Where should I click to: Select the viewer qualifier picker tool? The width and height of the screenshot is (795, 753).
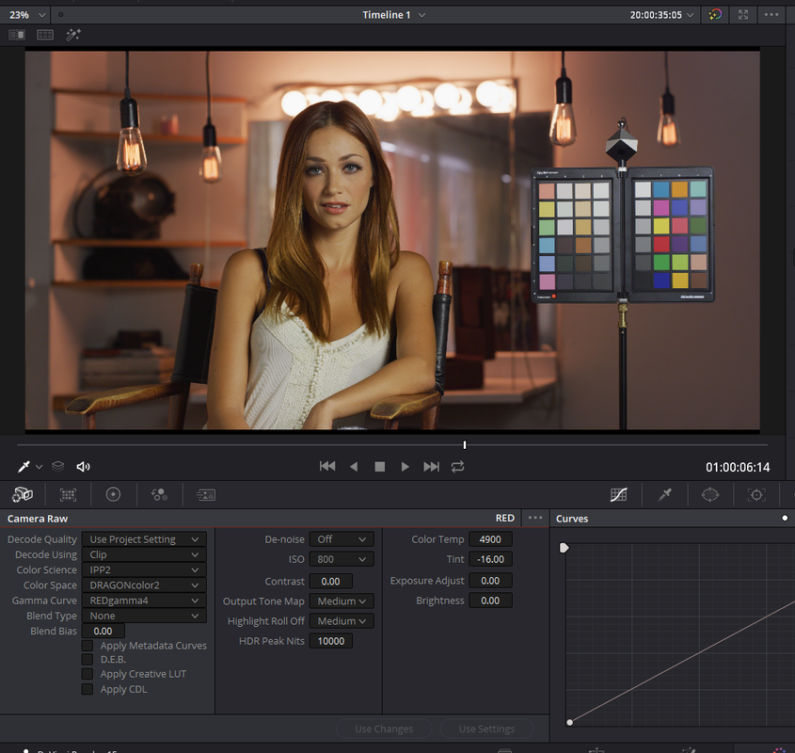[x=24, y=466]
